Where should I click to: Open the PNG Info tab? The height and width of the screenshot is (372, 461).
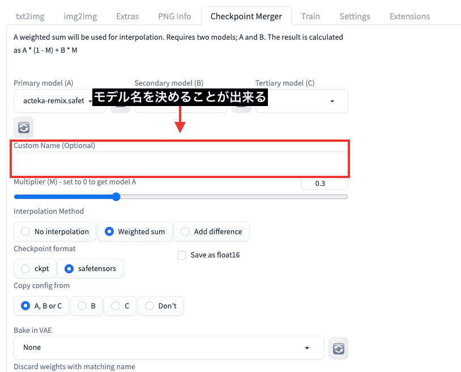tap(174, 16)
